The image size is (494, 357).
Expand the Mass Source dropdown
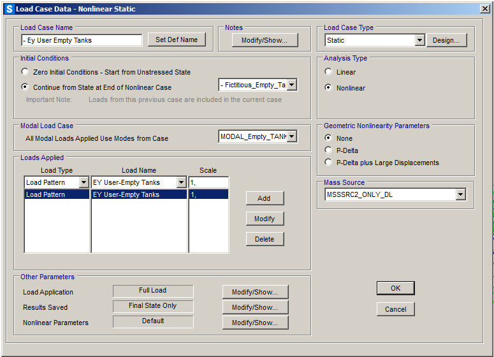[460, 194]
